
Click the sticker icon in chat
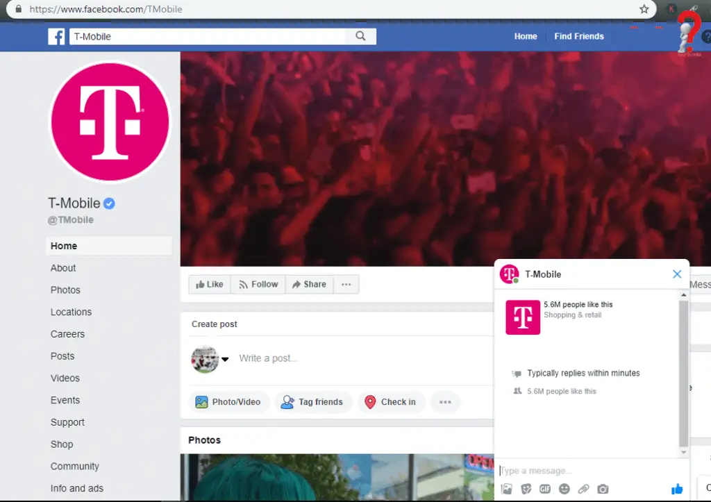click(x=526, y=489)
